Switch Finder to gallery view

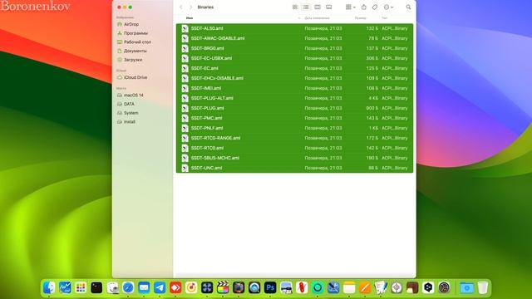point(329,7)
